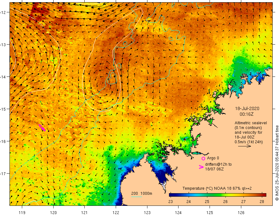This screenshot has width=279, height=215.
Task: Click the longitude label 120
Action: click(53, 212)
